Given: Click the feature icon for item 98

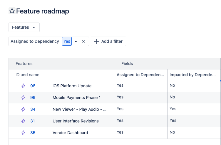Looking at the screenshot, I should click(x=23, y=86).
